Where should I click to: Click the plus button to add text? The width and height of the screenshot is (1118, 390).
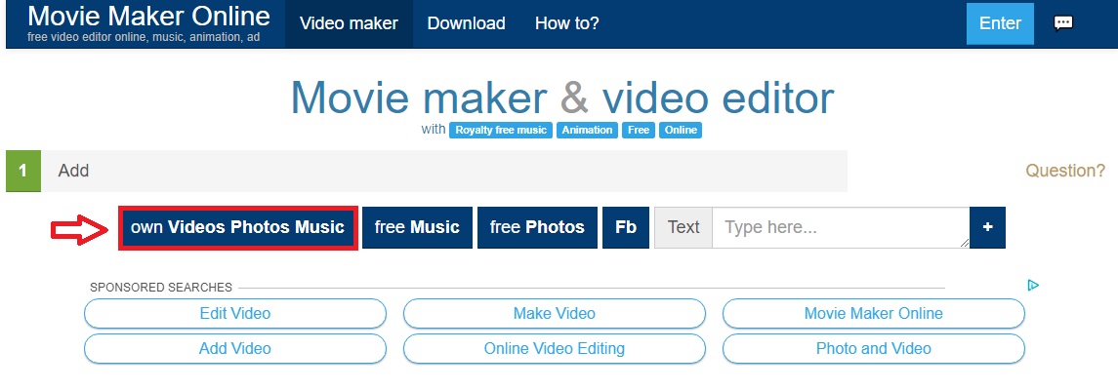pos(987,228)
